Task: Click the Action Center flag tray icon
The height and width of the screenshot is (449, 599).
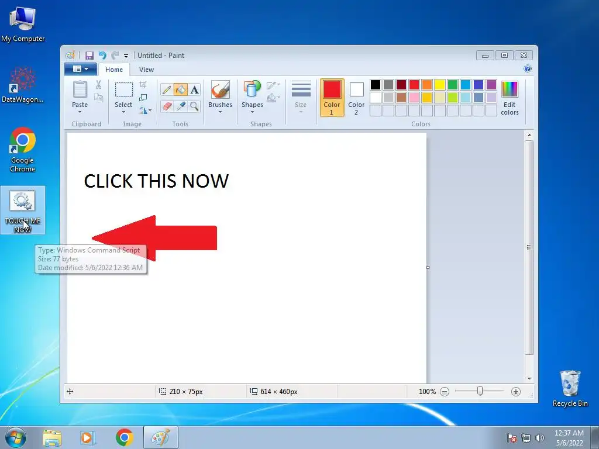Action: tap(512, 438)
